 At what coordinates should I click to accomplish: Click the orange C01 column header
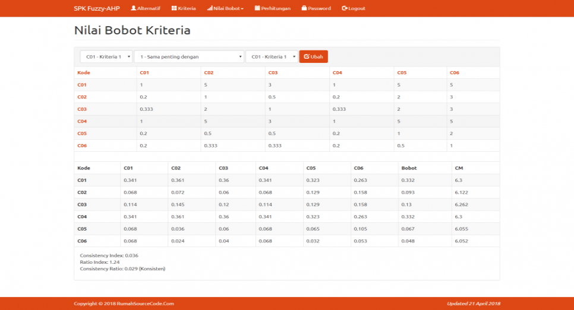pos(144,73)
